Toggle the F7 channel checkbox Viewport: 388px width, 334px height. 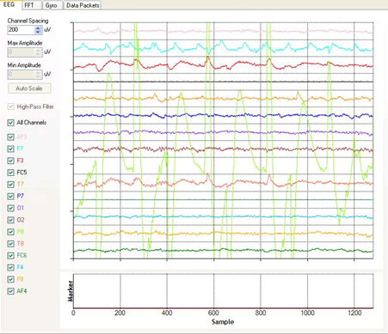[10, 149]
